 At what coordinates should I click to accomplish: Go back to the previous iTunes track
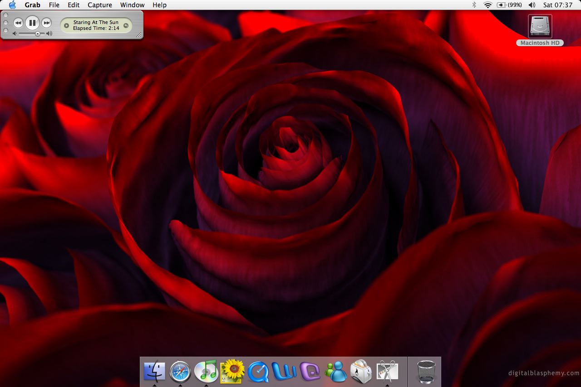tap(18, 23)
